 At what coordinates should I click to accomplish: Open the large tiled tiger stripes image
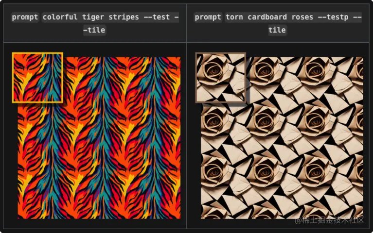point(99,138)
